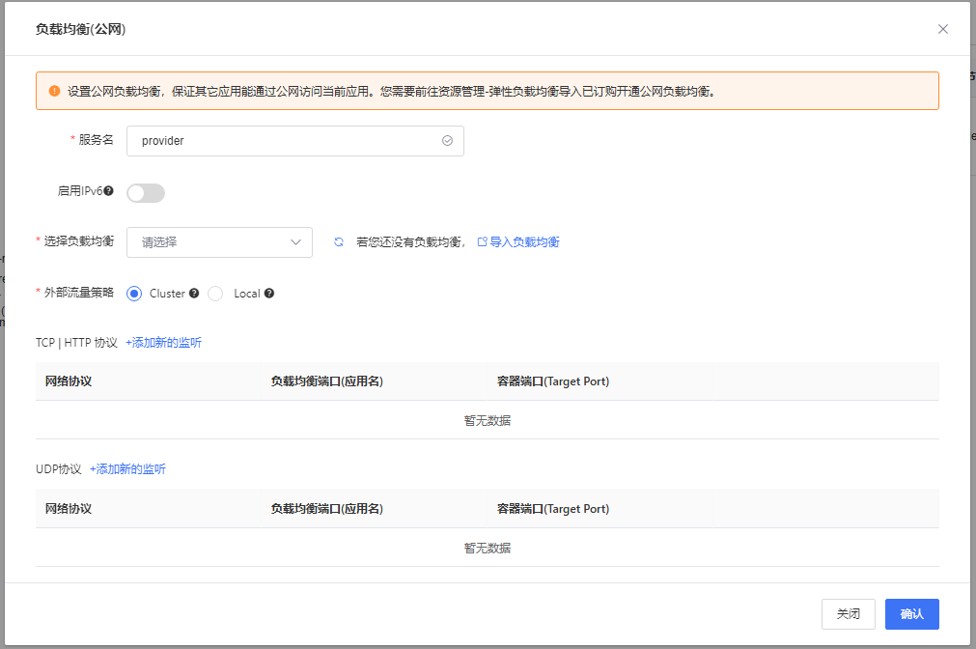Click the dialog title 负载均衡(公网)
The height and width of the screenshot is (649, 976).
(x=80, y=29)
